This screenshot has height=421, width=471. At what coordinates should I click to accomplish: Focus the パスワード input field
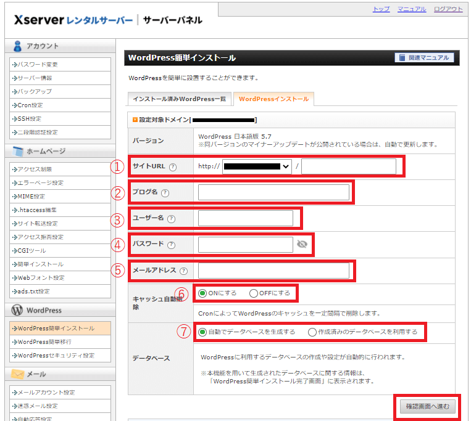[x=246, y=244]
